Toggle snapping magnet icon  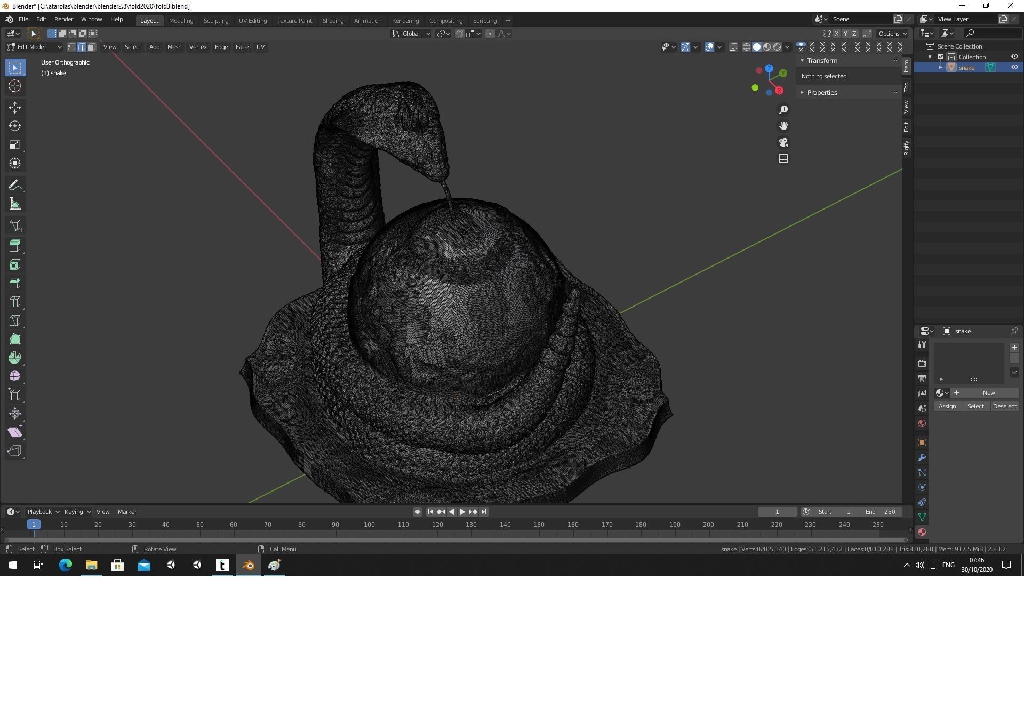point(459,34)
